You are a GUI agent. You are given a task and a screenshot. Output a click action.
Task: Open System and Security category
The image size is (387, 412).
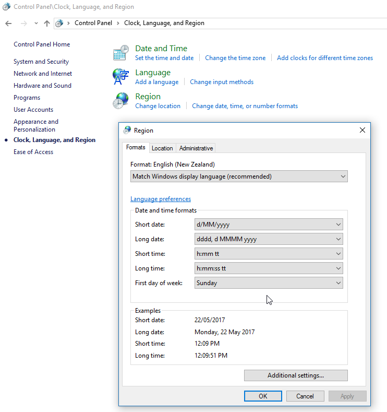(x=41, y=62)
